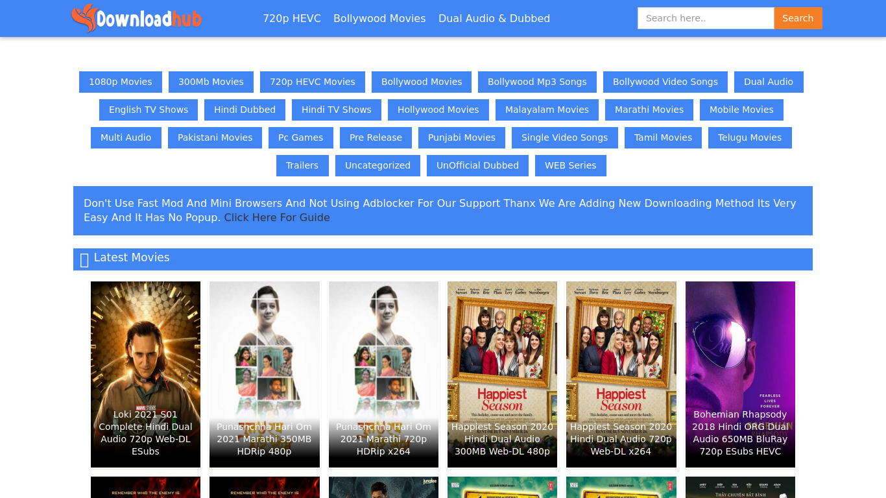
Task: Click the orange Search button
Action: (798, 18)
